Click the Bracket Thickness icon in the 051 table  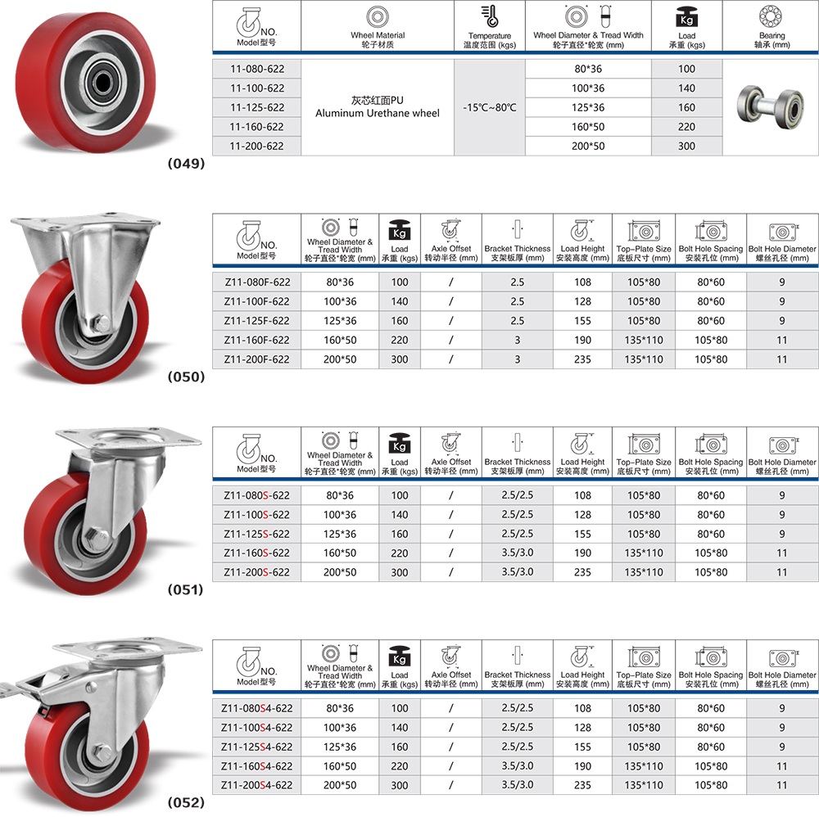pos(516,443)
